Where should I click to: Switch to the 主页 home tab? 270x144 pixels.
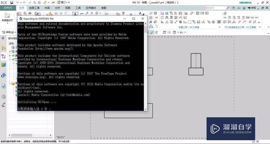click(x=22, y=8)
